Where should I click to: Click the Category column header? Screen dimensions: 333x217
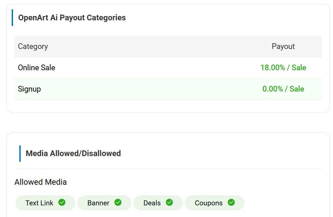33,47
